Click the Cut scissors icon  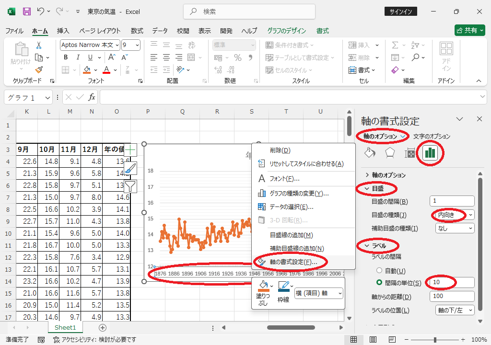(39, 46)
